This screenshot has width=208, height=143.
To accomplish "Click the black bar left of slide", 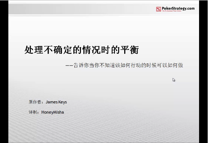I will click(x=4, y=71).
